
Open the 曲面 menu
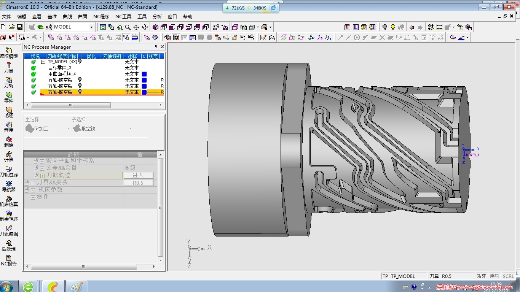pos(83,17)
